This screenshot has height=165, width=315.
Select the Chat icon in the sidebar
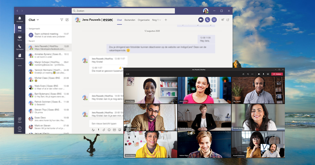coord(20,29)
